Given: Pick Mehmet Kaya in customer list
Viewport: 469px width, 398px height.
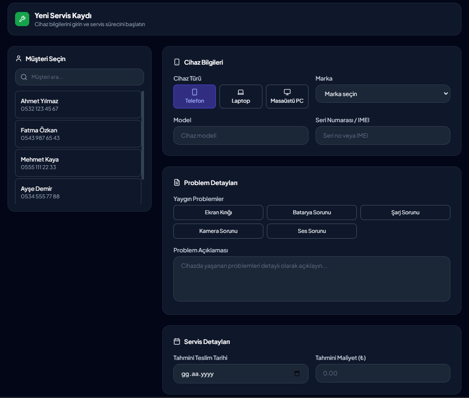Looking at the screenshot, I should pyautogui.click(x=78, y=163).
